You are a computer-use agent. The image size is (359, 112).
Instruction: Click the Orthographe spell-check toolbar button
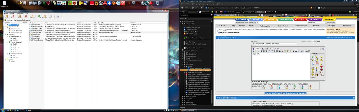pos(248,12)
